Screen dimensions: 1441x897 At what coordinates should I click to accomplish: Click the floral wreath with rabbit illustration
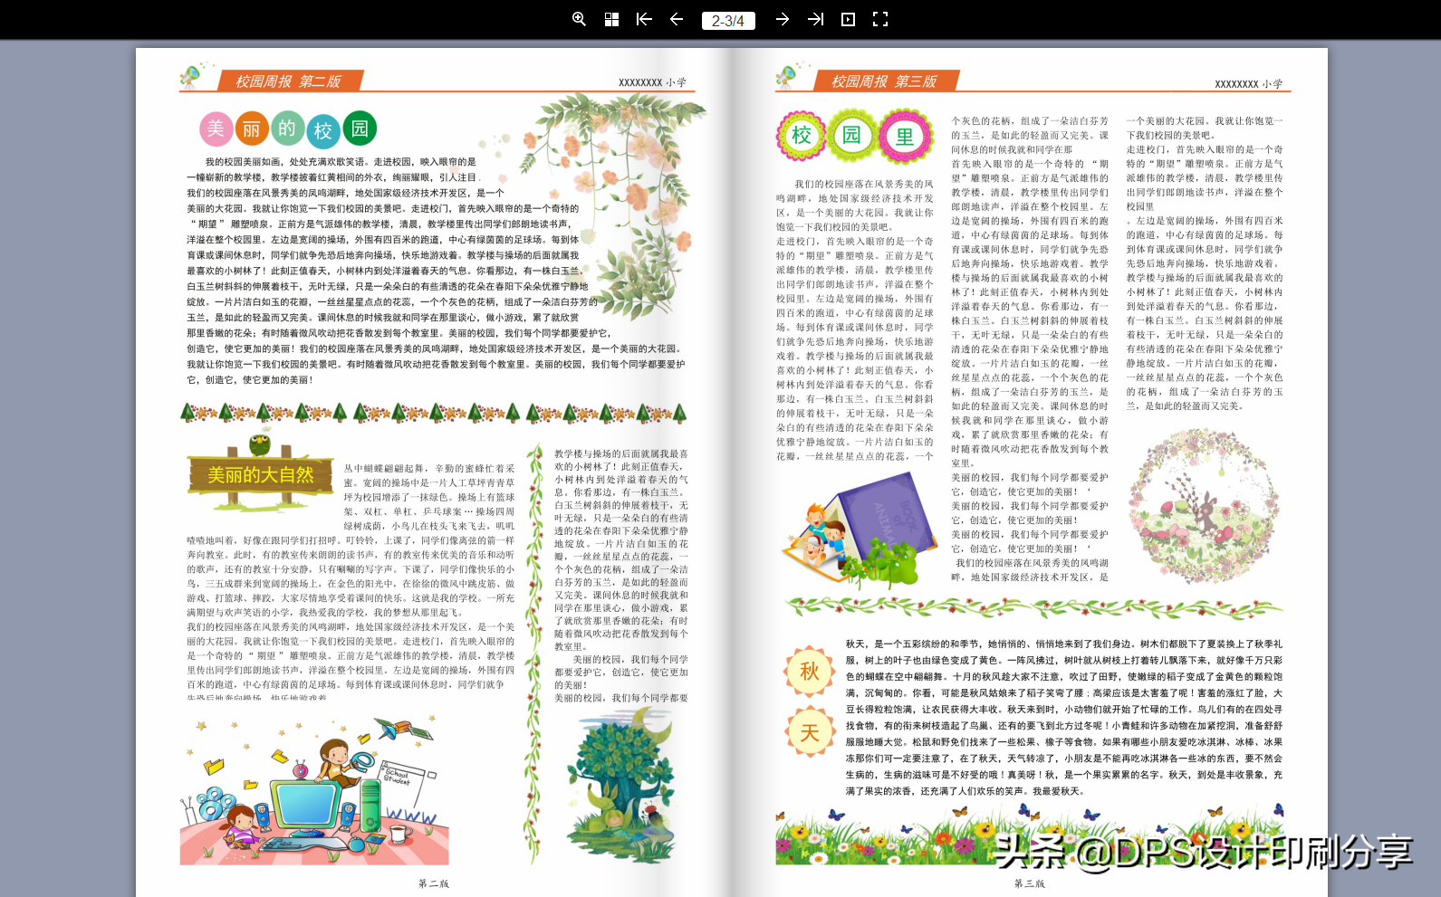pyautogui.click(x=1204, y=505)
